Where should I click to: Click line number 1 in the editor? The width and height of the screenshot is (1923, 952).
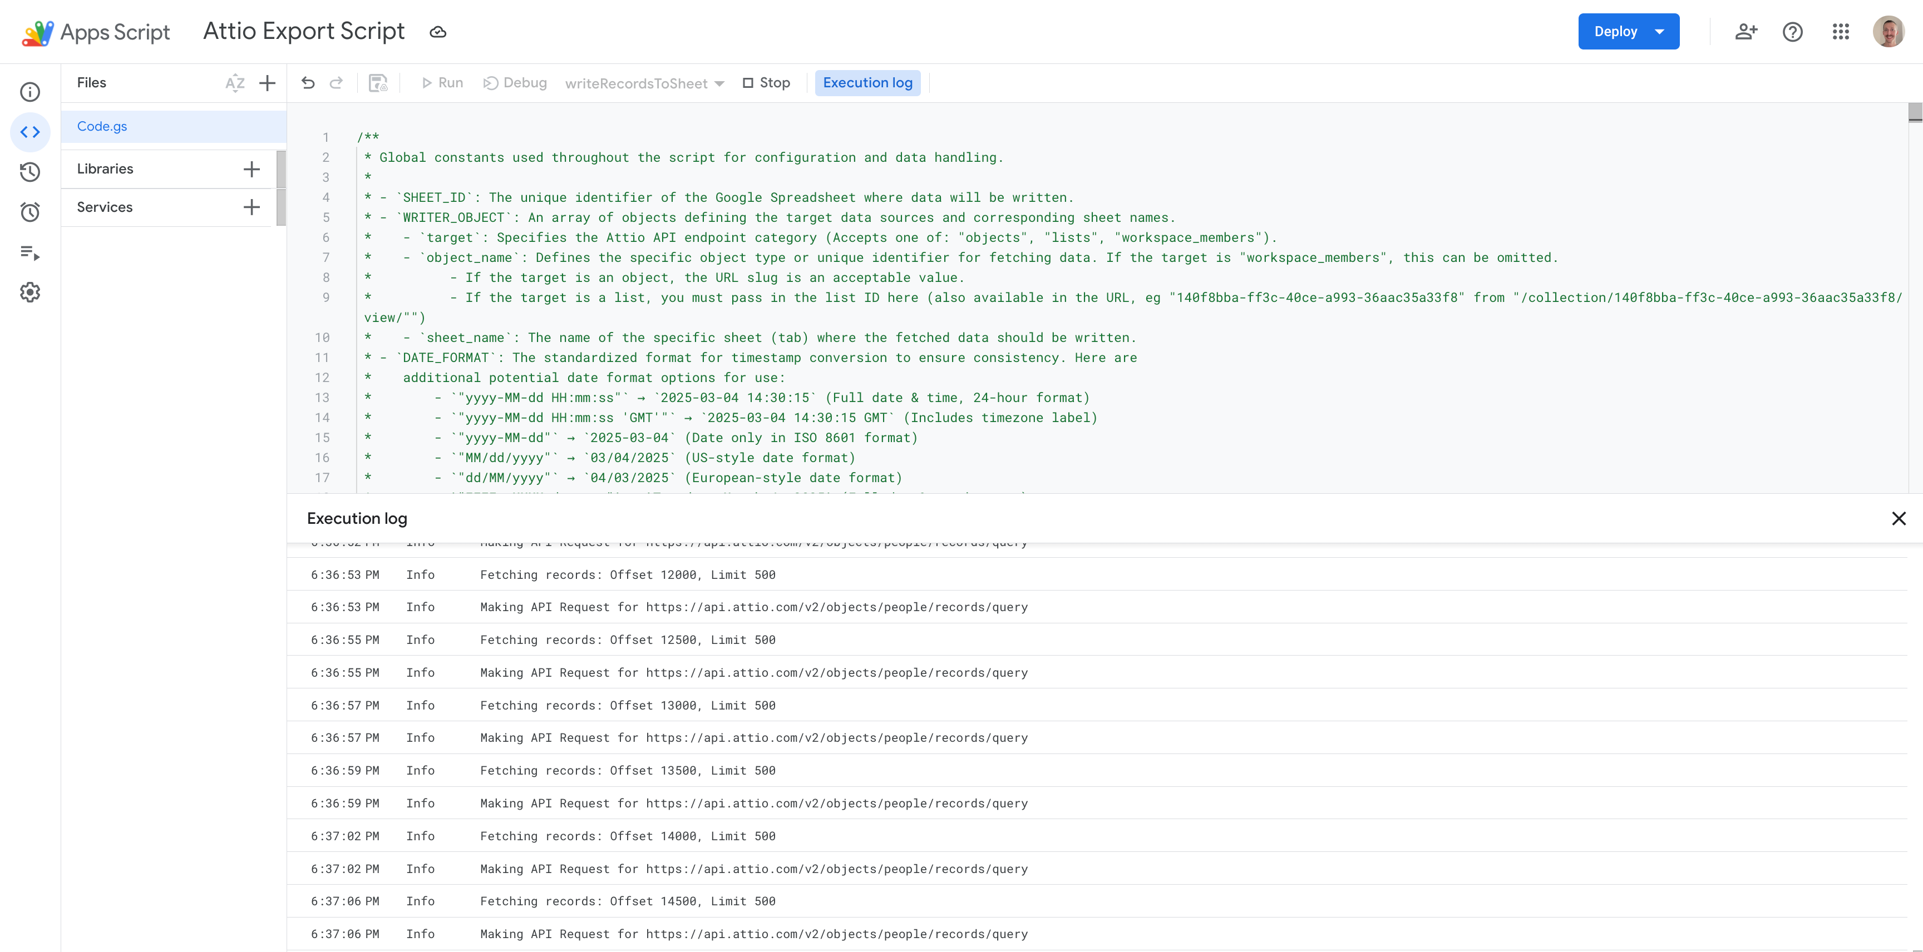[x=326, y=137]
